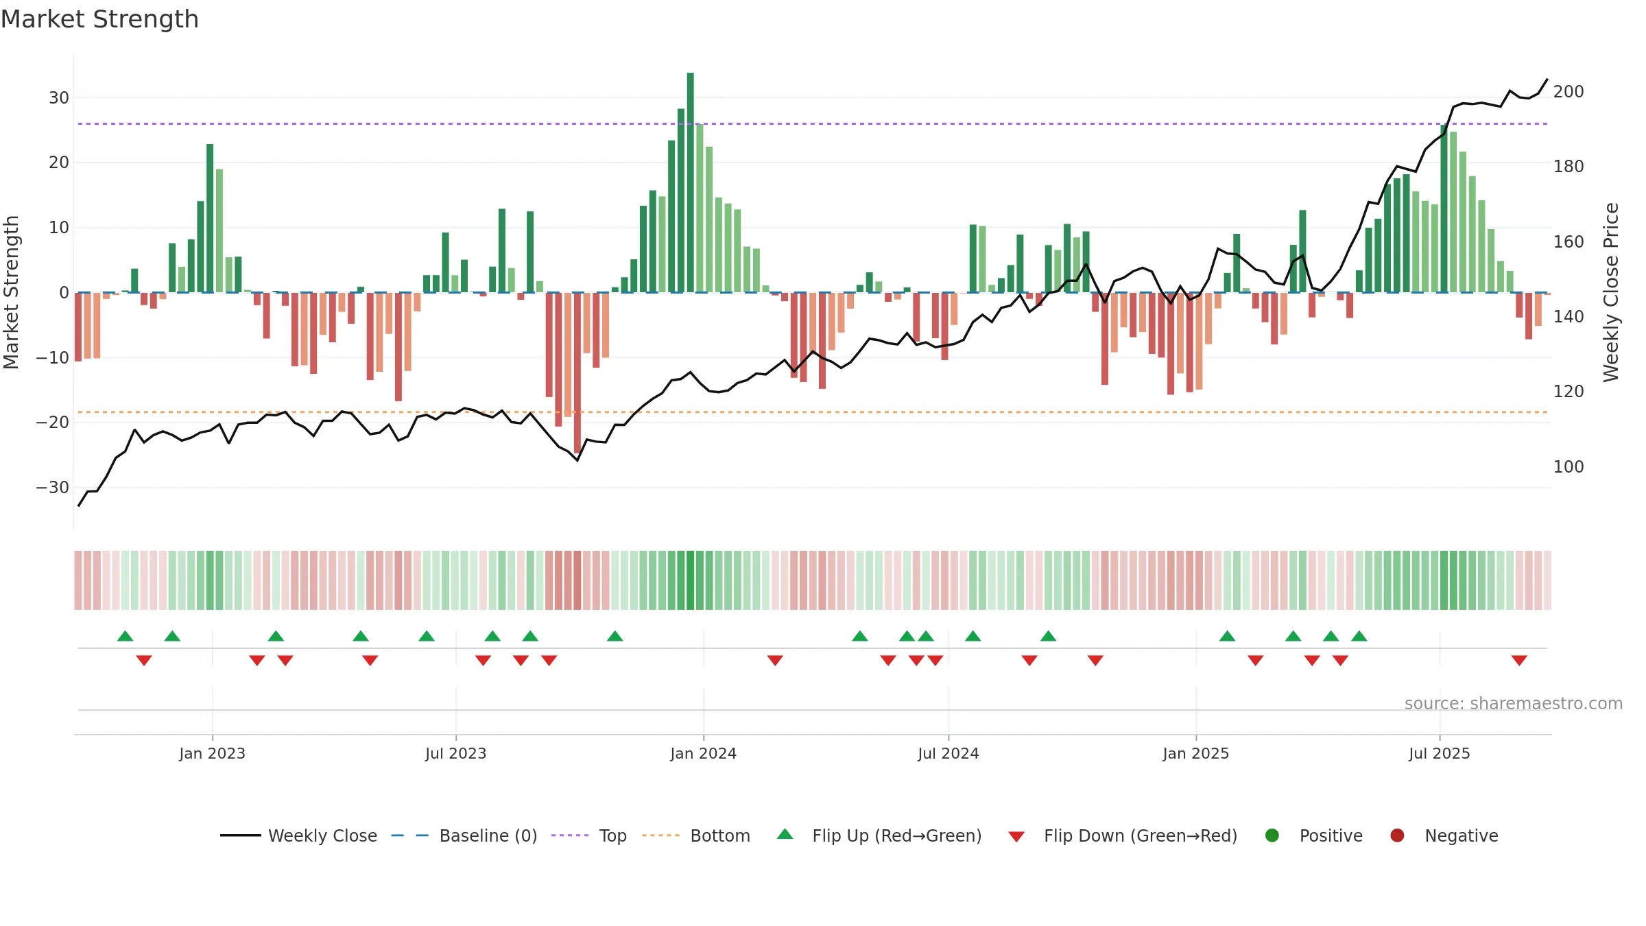Click the Weekly Close Price axis title
This screenshot has width=1646, height=926.
click(1611, 292)
